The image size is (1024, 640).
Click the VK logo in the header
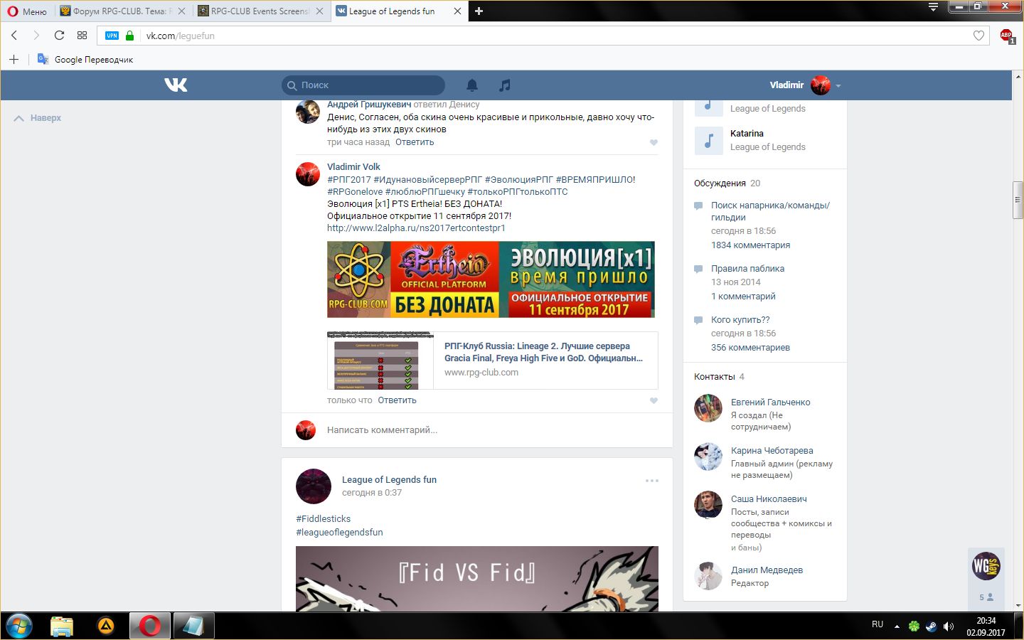(x=176, y=85)
